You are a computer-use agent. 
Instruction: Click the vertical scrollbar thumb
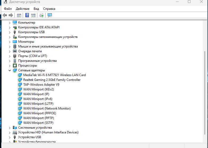[205, 93]
